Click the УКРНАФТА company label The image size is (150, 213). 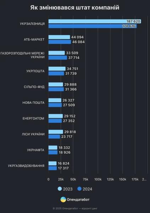pos(36,150)
